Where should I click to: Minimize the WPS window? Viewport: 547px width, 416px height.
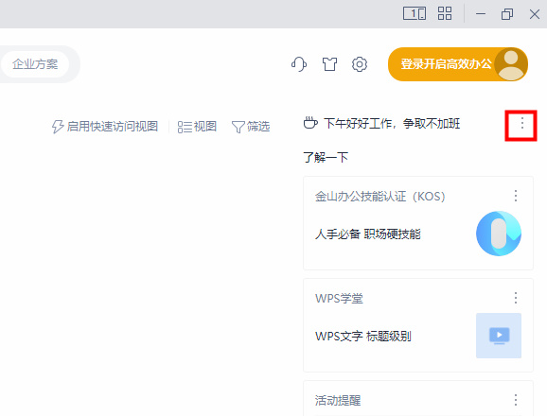coord(481,14)
